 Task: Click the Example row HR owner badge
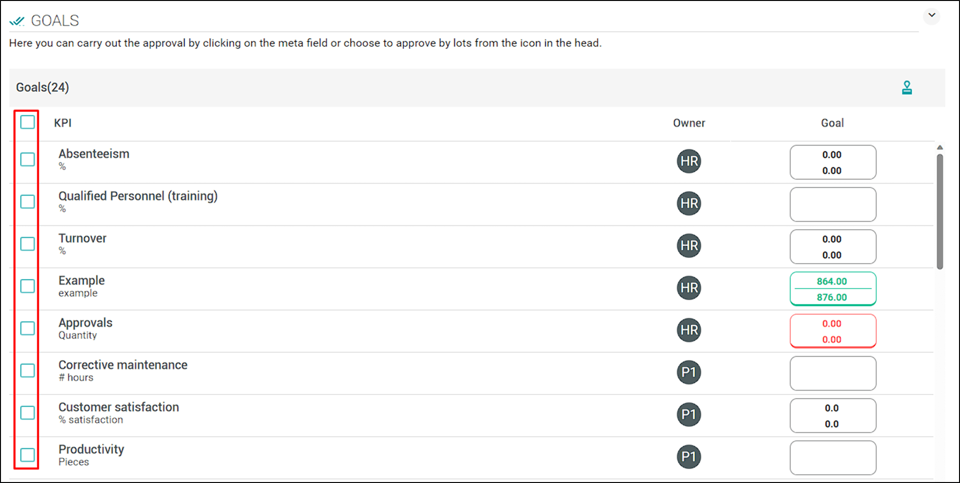[689, 288]
